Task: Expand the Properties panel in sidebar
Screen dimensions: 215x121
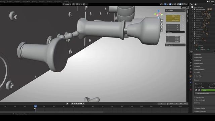Action: click(175, 45)
